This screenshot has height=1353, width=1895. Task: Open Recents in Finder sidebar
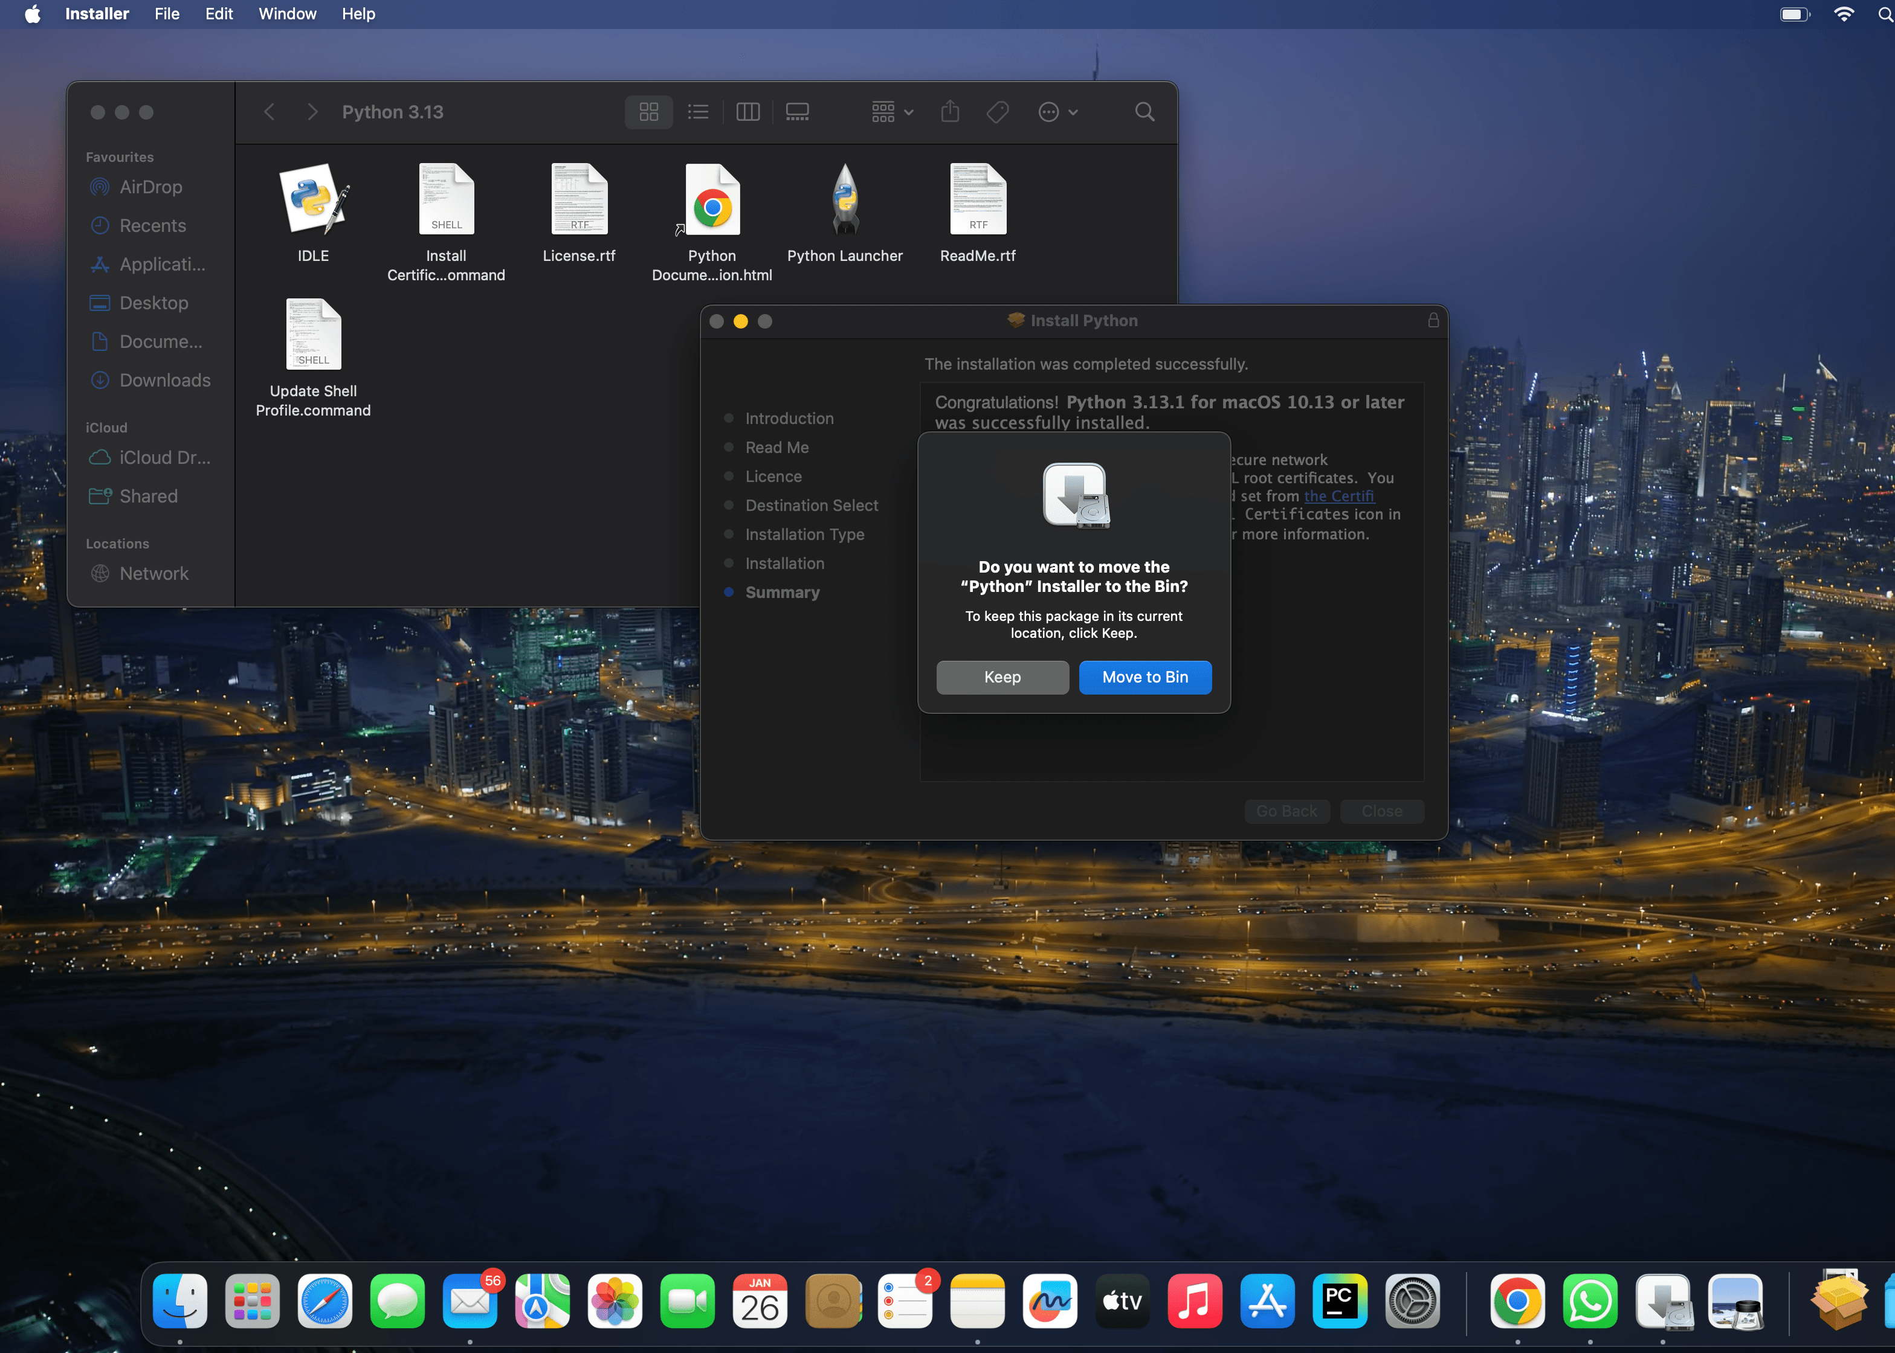pyautogui.click(x=150, y=225)
